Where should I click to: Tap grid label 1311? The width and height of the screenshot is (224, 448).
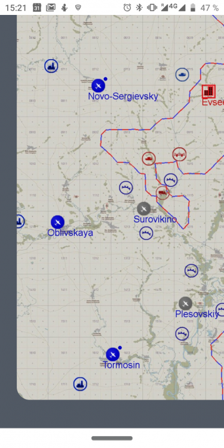click(x=64, y=258)
